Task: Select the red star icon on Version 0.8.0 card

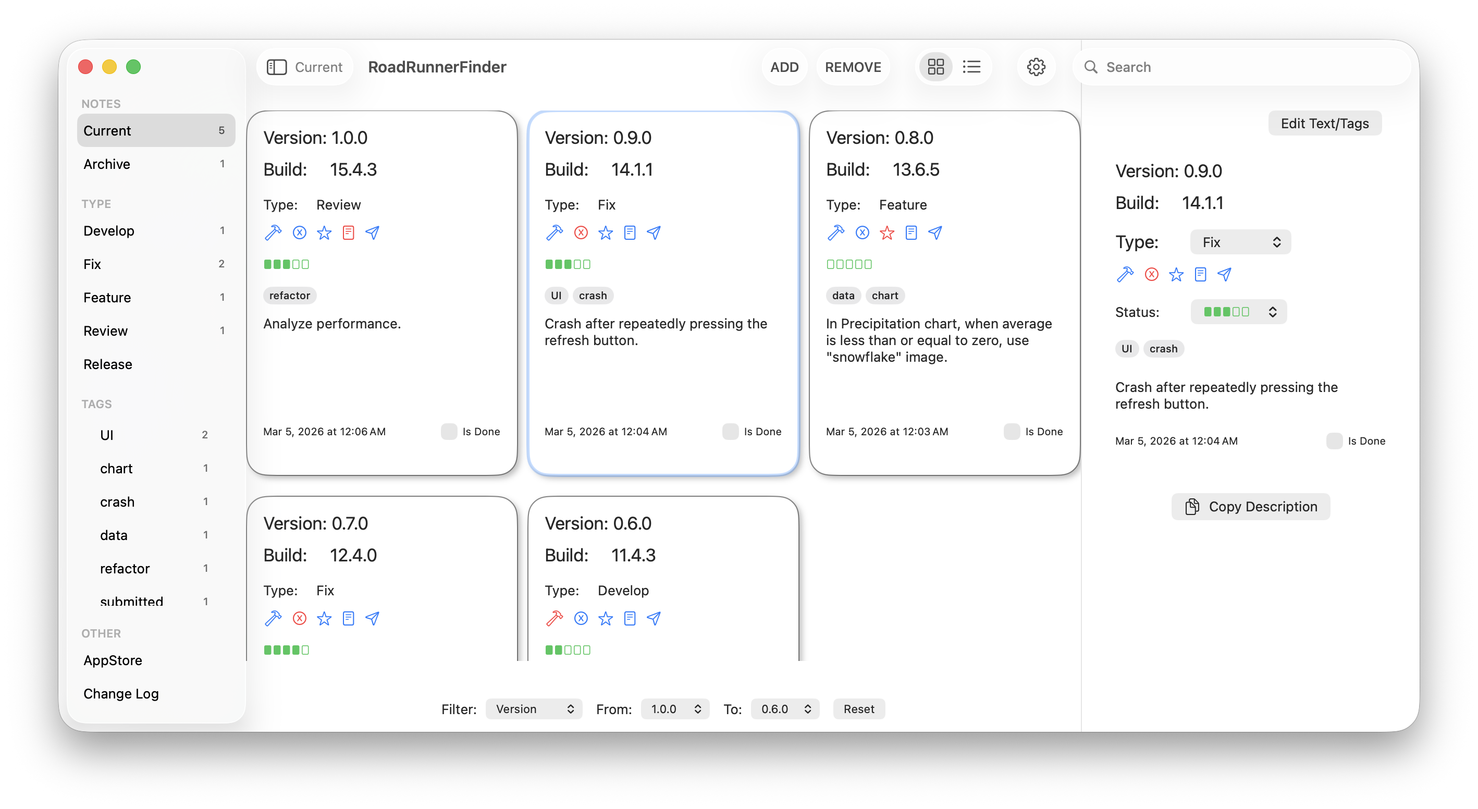Action: coord(886,232)
